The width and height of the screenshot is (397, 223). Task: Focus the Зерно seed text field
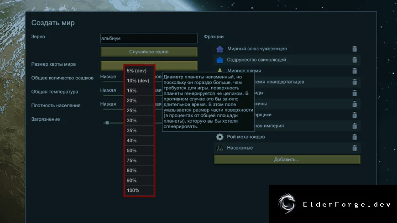click(149, 38)
